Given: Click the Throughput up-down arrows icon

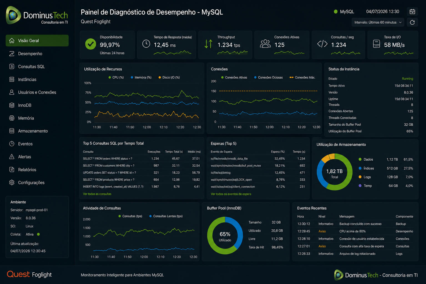Looking at the screenshot, I should click(x=208, y=44).
